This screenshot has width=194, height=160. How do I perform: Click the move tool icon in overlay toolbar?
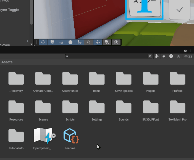tap(43, 42)
